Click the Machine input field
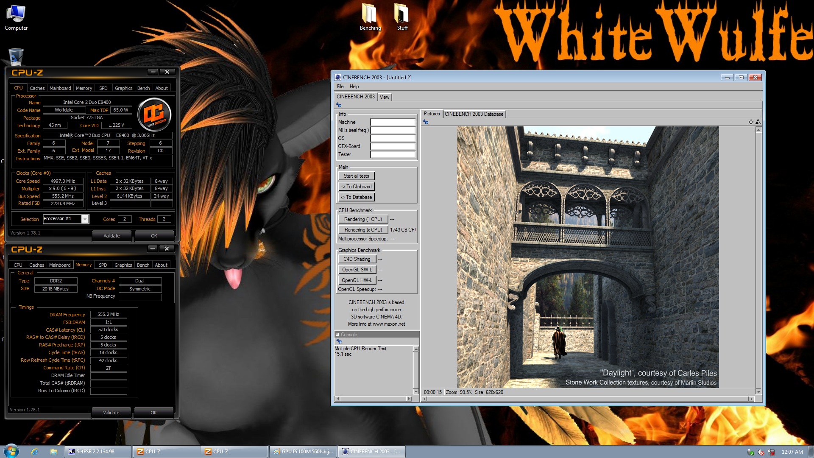The image size is (814, 458). pyautogui.click(x=393, y=122)
